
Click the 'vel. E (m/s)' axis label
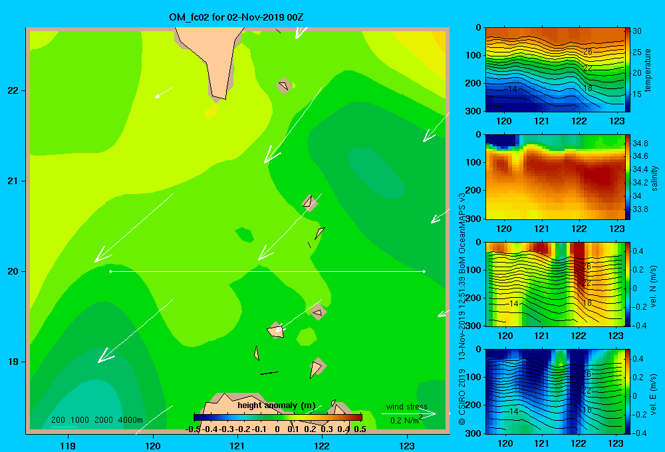[653, 393]
